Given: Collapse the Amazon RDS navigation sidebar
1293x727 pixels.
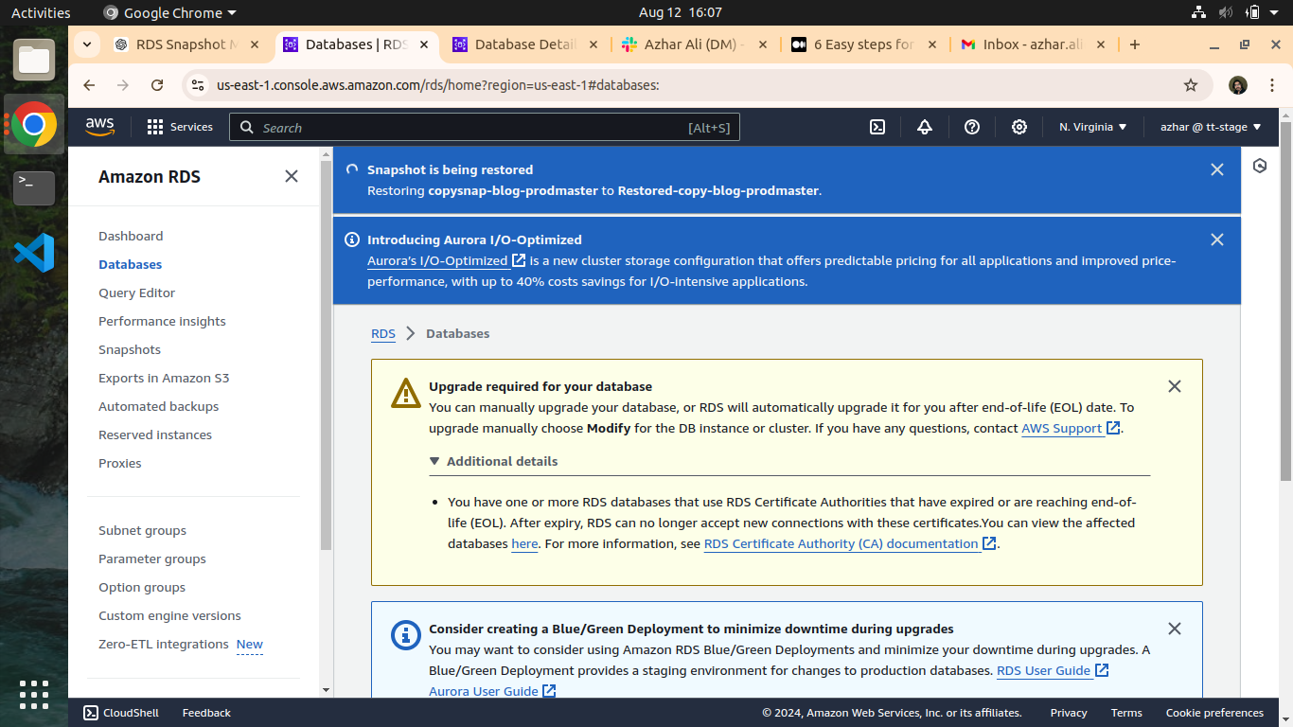Looking at the screenshot, I should click(x=292, y=176).
